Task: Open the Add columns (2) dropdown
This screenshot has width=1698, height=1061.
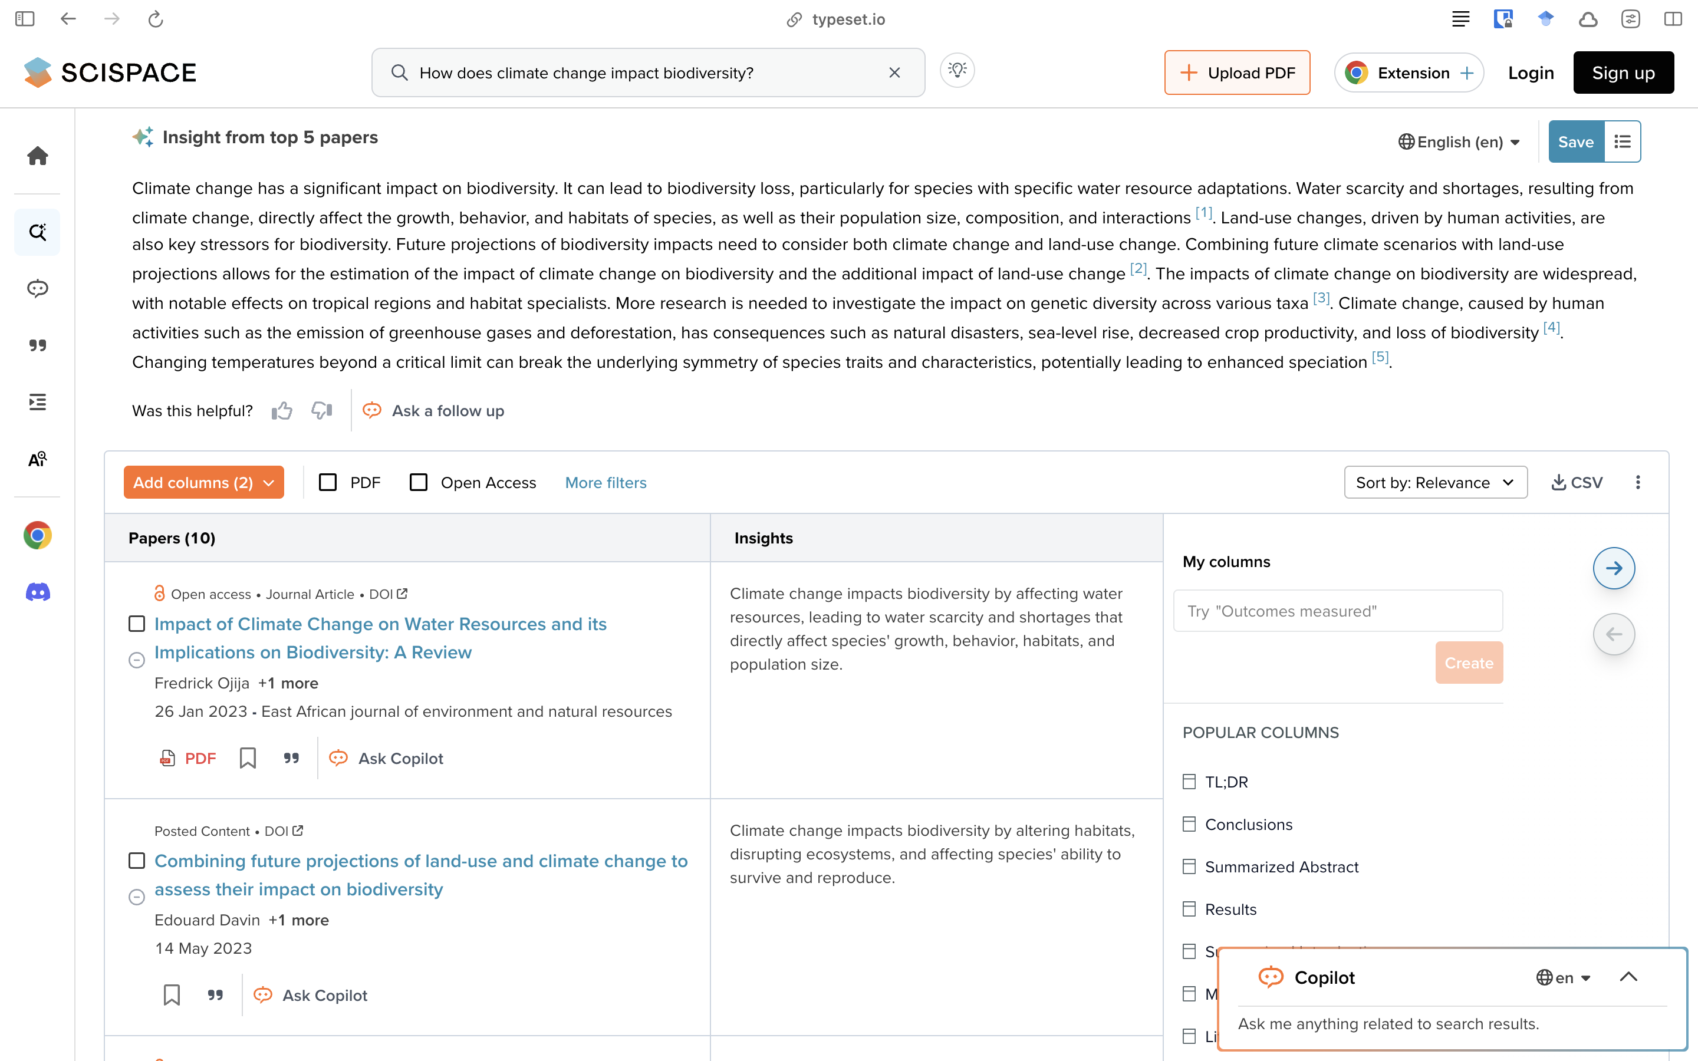Action: click(203, 483)
